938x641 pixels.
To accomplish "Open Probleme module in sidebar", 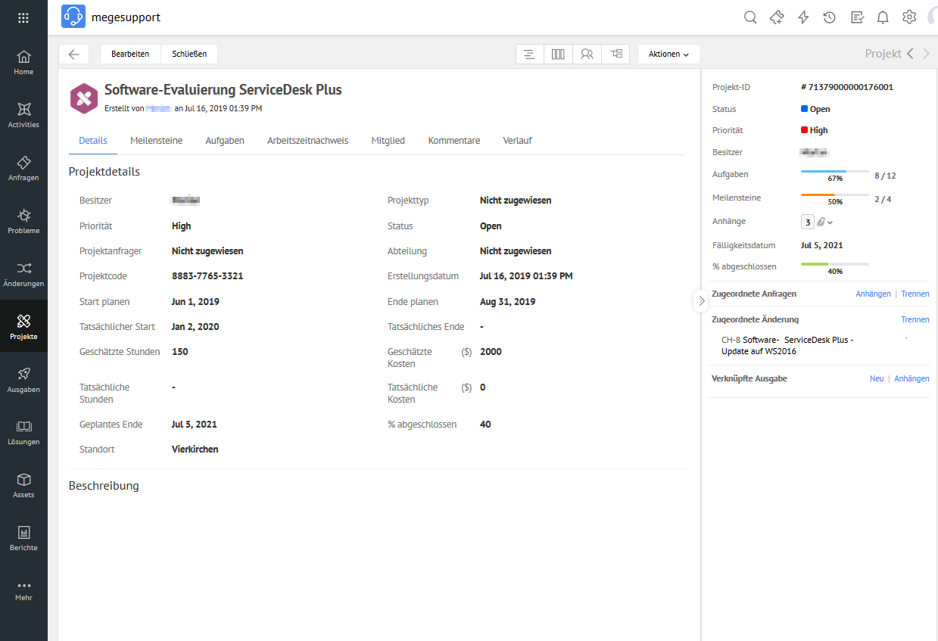I will [x=23, y=221].
